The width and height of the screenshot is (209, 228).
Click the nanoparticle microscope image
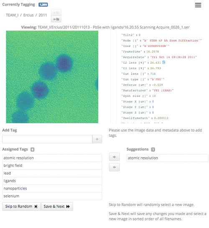tap(52, 77)
